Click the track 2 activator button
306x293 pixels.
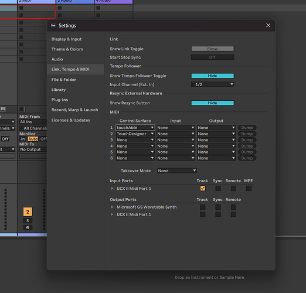[x=28, y=212]
